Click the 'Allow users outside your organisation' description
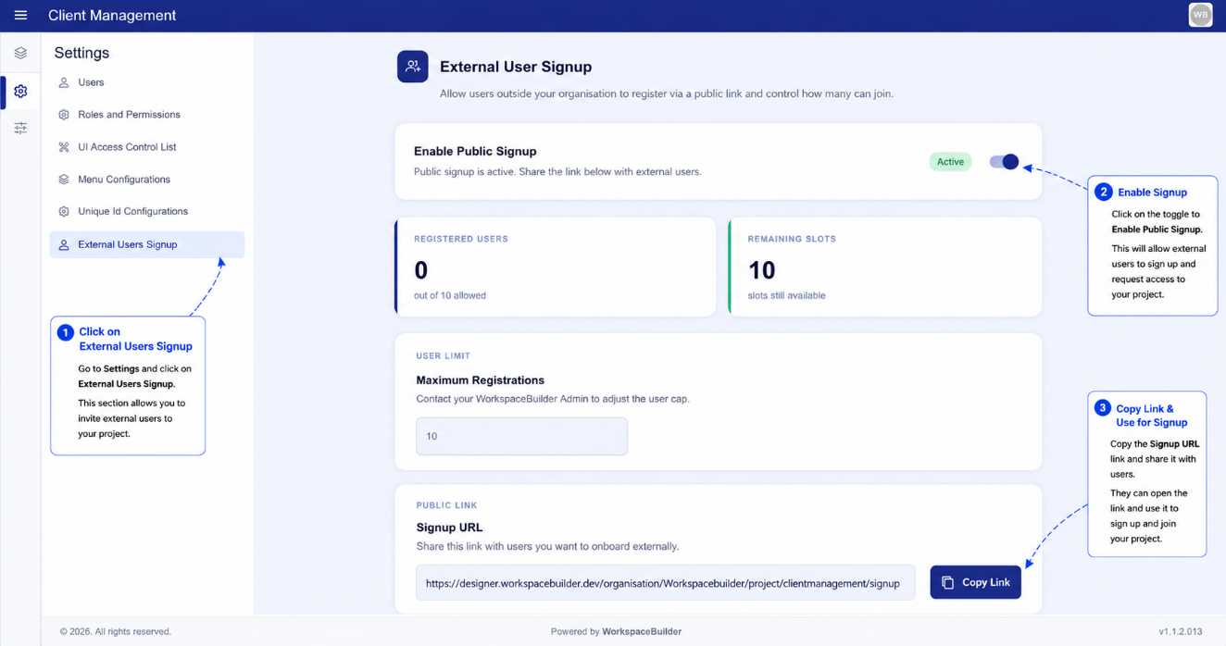This screenshot has width=1226, height=646. click(667, 93)
